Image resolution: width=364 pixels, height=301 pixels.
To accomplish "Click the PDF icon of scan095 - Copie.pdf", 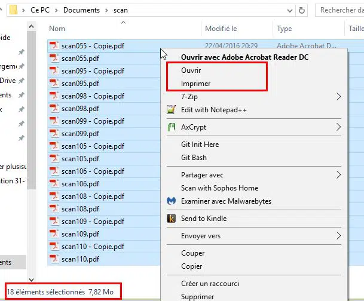I will point(54,70).
